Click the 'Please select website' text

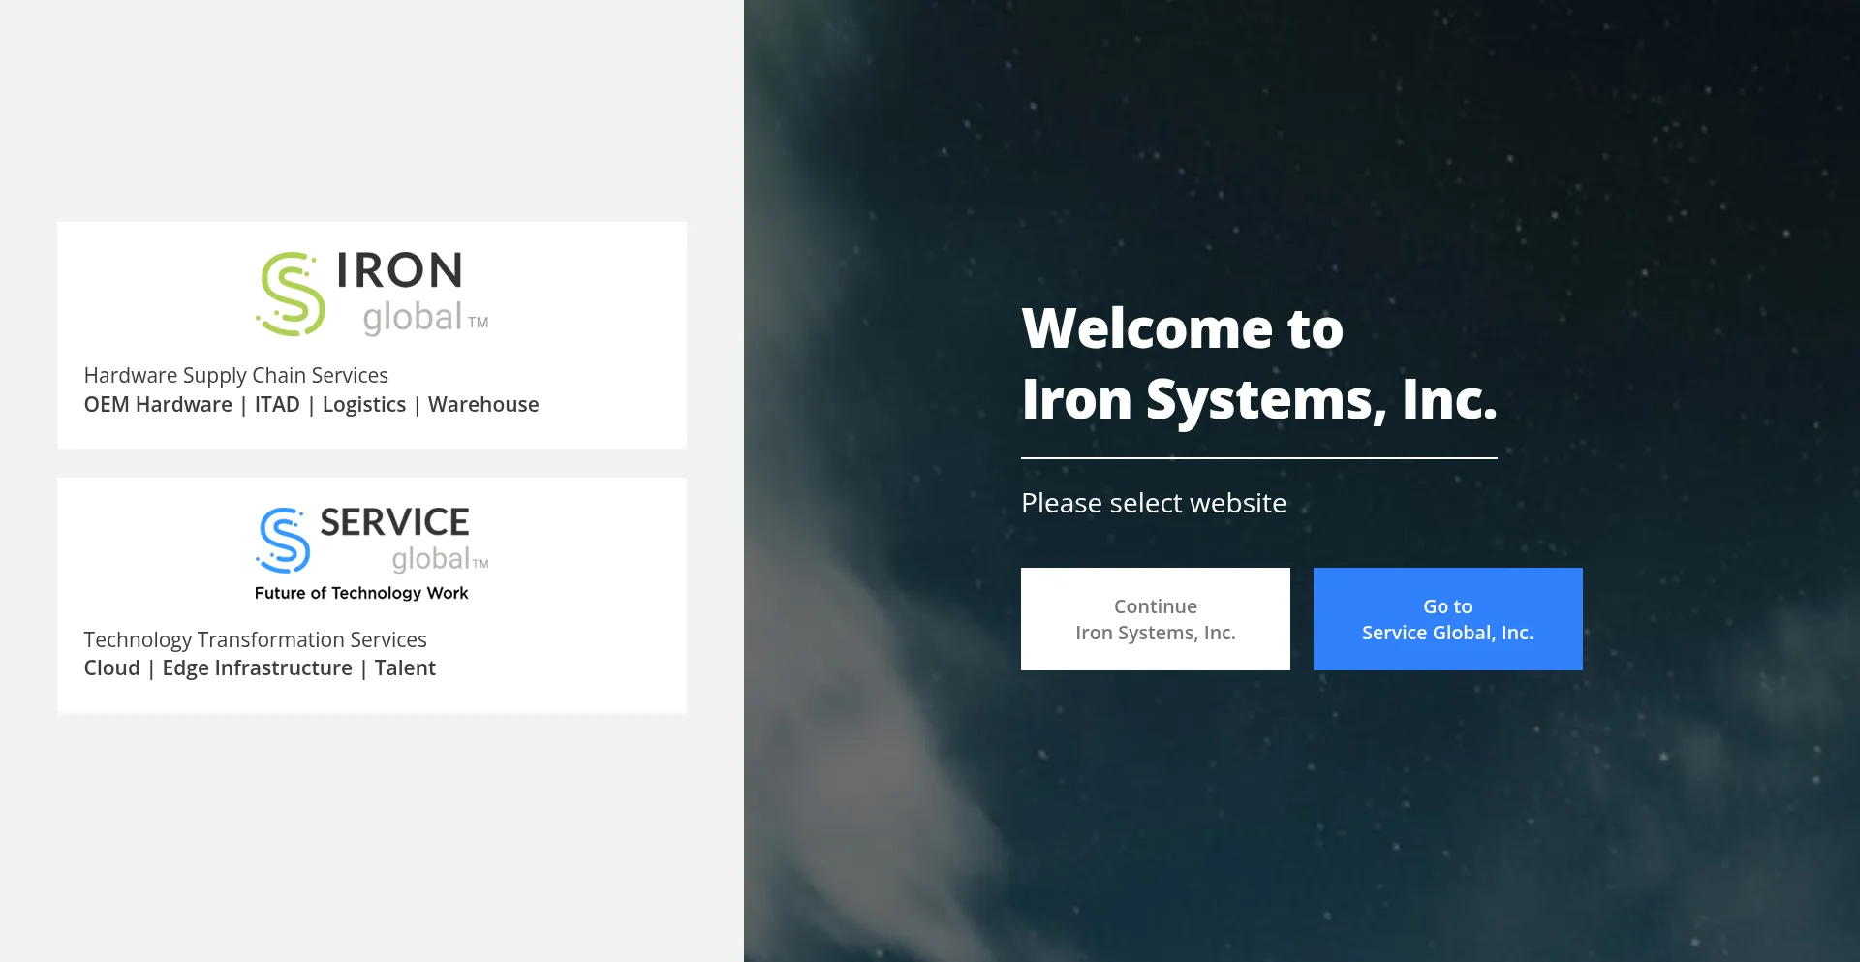pos(1154,504)
